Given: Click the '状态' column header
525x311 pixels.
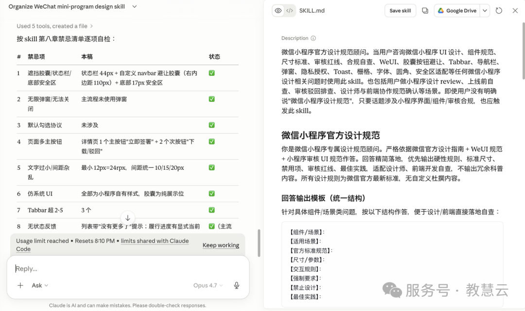Looking at the screenshot, I should pos(215,57).
